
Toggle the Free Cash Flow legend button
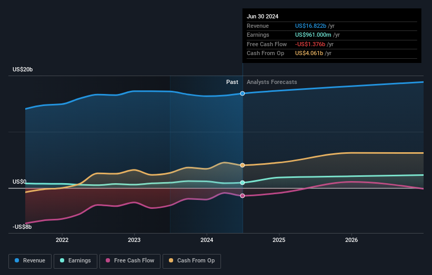(130, 261)
